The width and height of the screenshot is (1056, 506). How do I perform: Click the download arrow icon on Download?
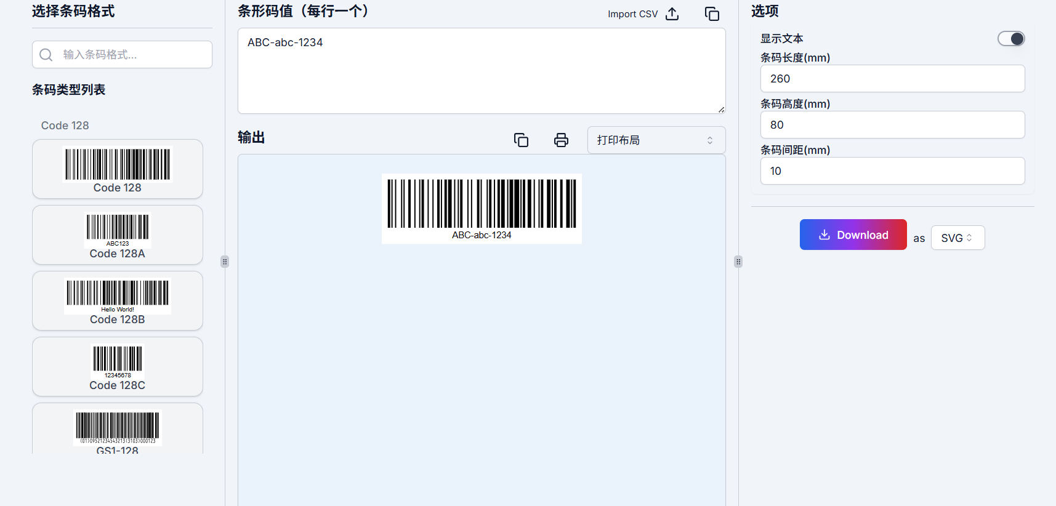coord(824,235)
